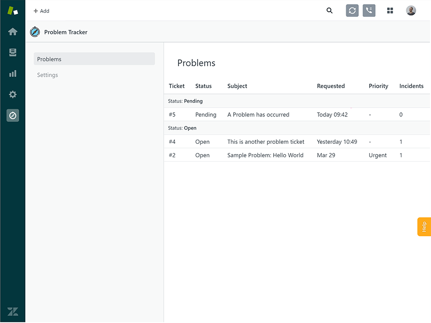Click the Requested column header
Screen dimensions: 431x323
click(x=331, y=86)
